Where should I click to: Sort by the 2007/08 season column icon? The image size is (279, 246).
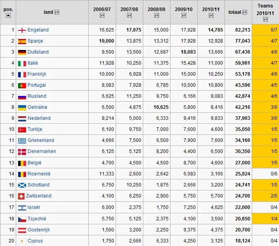coord(129,16)
